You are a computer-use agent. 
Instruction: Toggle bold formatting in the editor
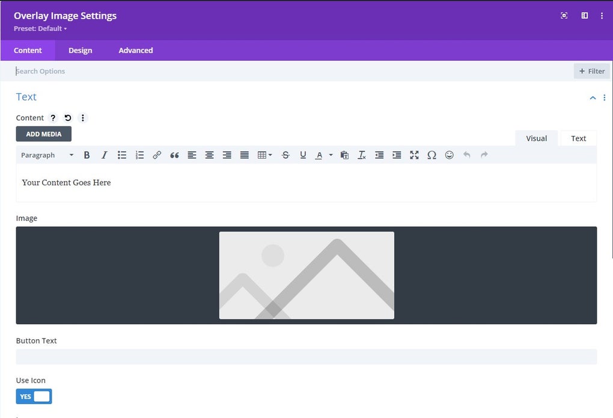[x=87, y=155]
